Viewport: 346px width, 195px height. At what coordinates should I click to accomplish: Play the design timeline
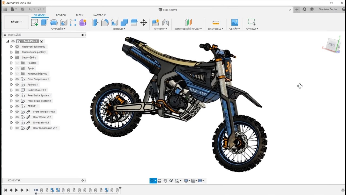point(16,190)
